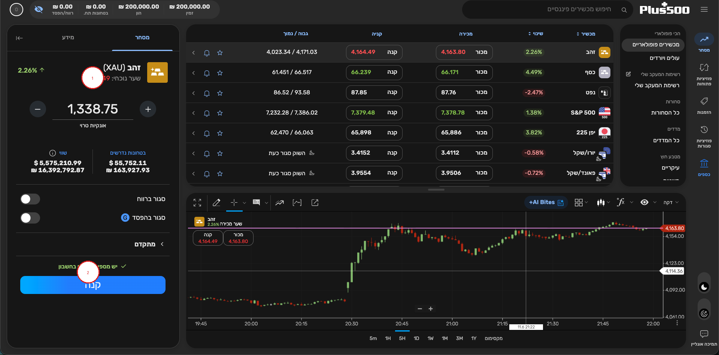Set a price alert bell for silver
This screenshot has height=355, width=719.
tap(207, 73)
